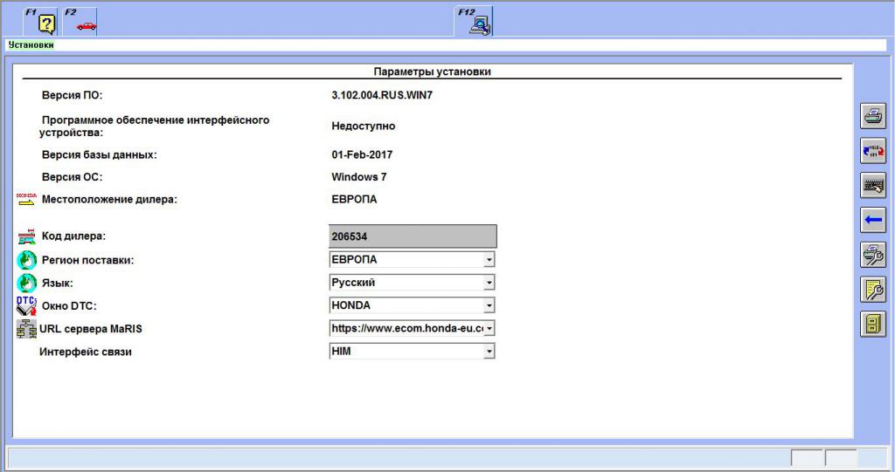Click the MaRIS server network icon
The image size is (895, 472).
(26, 329)
